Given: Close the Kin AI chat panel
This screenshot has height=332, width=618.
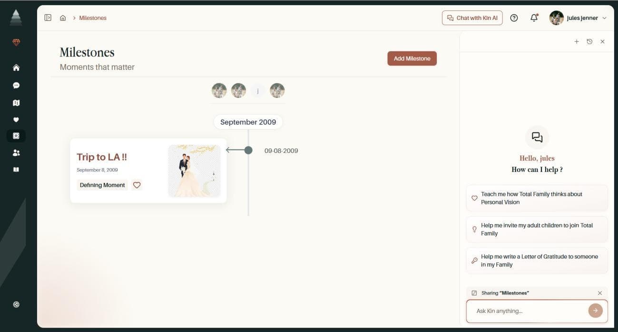Looking at the screenshot, I should pos(602,42).
